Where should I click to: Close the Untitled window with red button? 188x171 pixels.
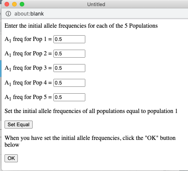[x=7, y=4]
